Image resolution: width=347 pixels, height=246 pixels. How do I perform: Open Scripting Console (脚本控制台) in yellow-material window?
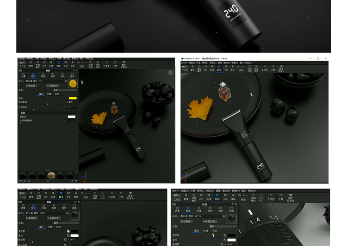(124, 65)
